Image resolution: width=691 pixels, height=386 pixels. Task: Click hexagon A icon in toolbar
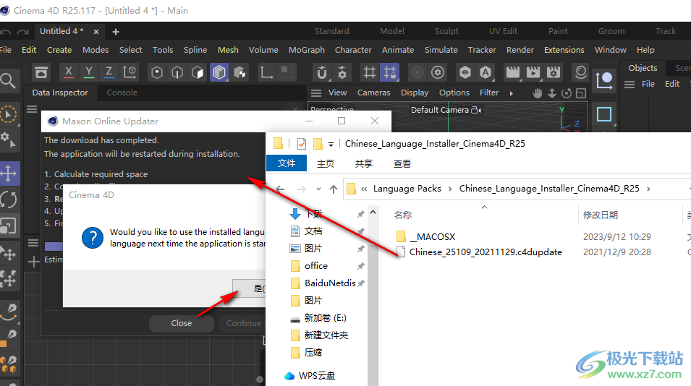point(486,72)
